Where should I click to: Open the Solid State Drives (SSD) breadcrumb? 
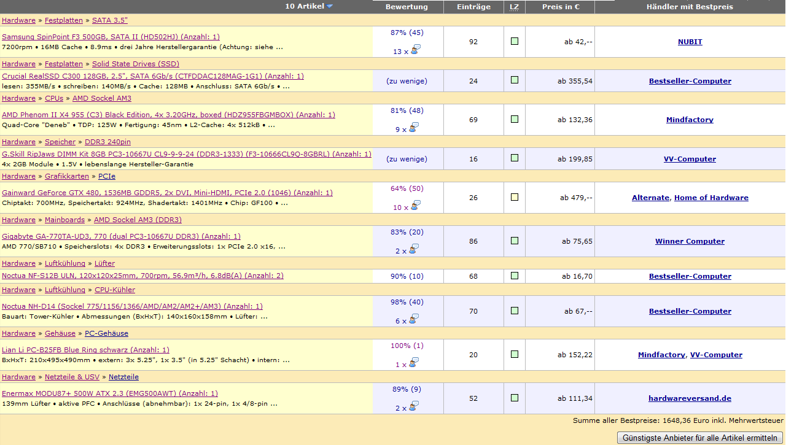click(136, 64)
